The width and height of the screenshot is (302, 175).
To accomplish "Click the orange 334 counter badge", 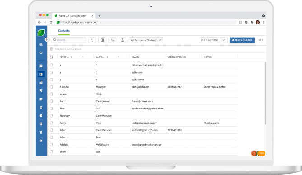I will pos(261,153).
